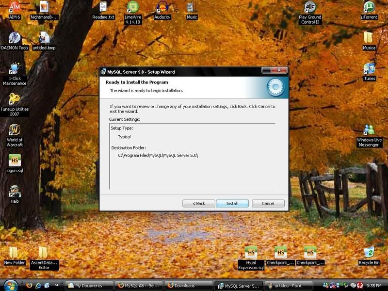Launch the iTunes desktop shortcut
Image resolution: width=388 pixels, height=291 pixels.
click(369, 72)
